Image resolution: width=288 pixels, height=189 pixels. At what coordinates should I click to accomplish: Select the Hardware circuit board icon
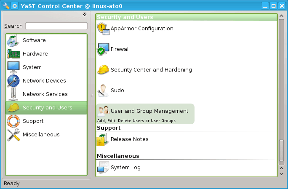pos(13,53)
